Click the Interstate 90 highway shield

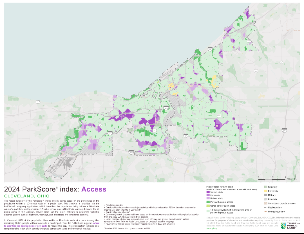coord(210,49)
